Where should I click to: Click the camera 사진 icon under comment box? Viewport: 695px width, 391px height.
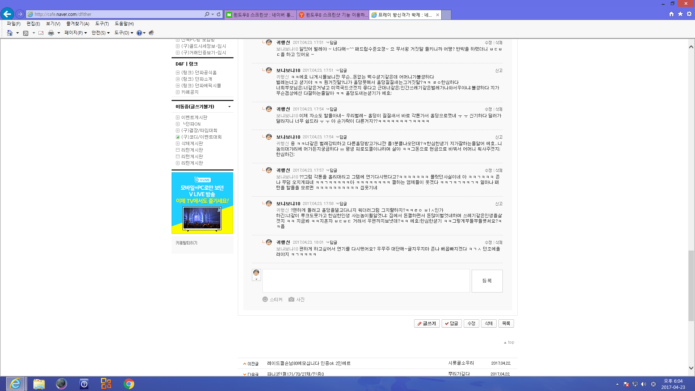(291, 299)
